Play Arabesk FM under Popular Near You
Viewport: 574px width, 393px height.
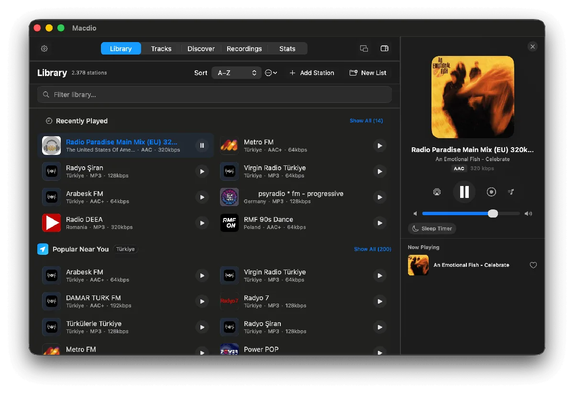point(202,275)
